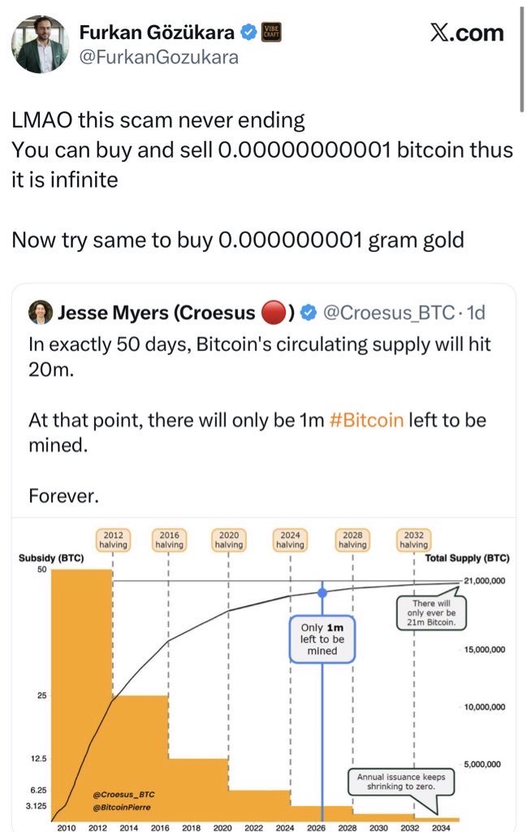Open Jesse Myers' small profile avatar
Screen dimensions: 527x832
[41, 312]
